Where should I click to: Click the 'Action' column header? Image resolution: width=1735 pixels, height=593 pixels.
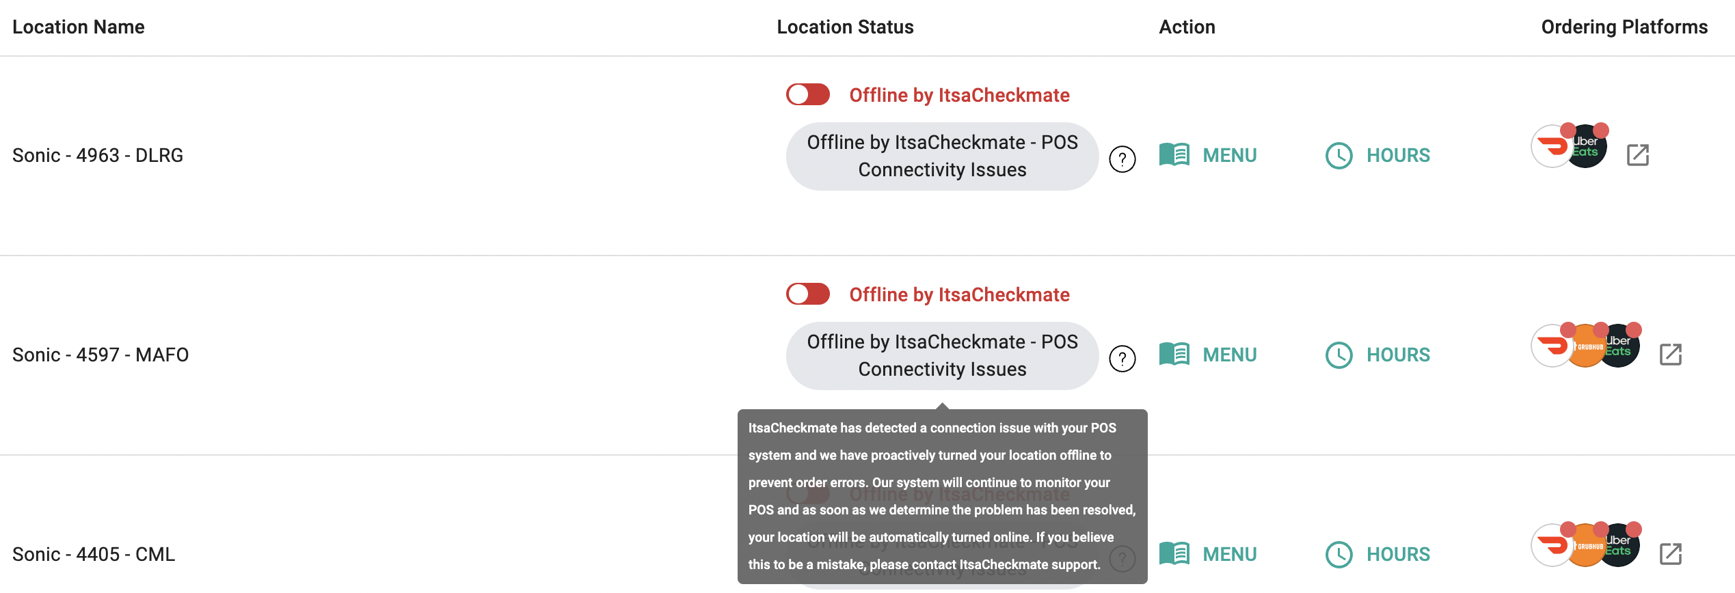click(1187, 27)
